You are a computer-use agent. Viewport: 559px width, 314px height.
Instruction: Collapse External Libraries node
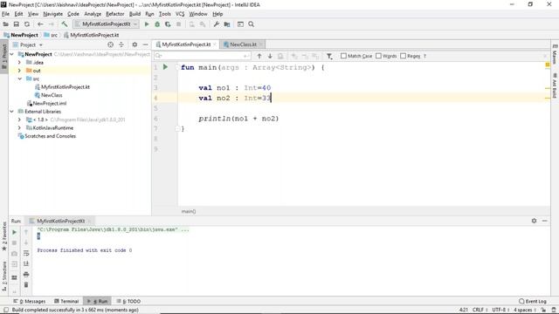click(x=11, y=112)
